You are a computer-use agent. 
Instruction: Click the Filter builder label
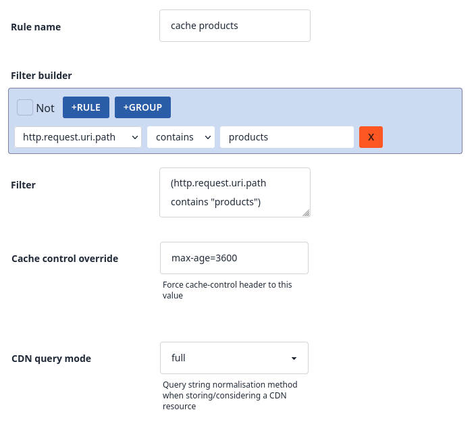click(x=41, y=76)
